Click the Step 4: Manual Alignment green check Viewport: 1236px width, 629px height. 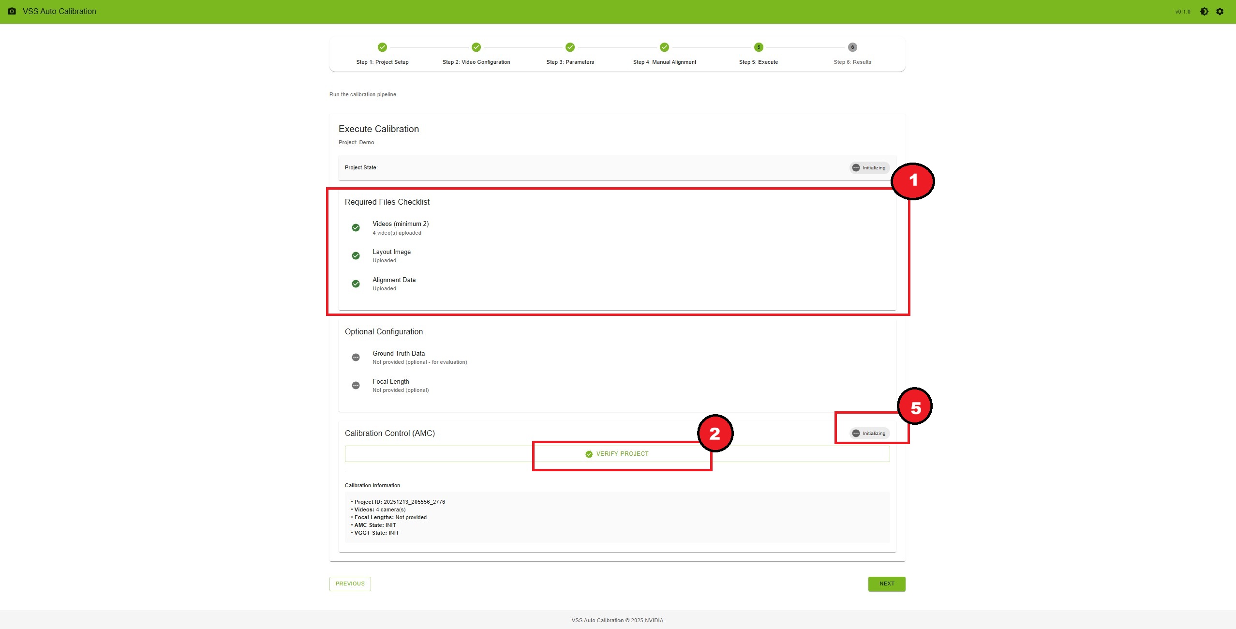tap(664, 47)
